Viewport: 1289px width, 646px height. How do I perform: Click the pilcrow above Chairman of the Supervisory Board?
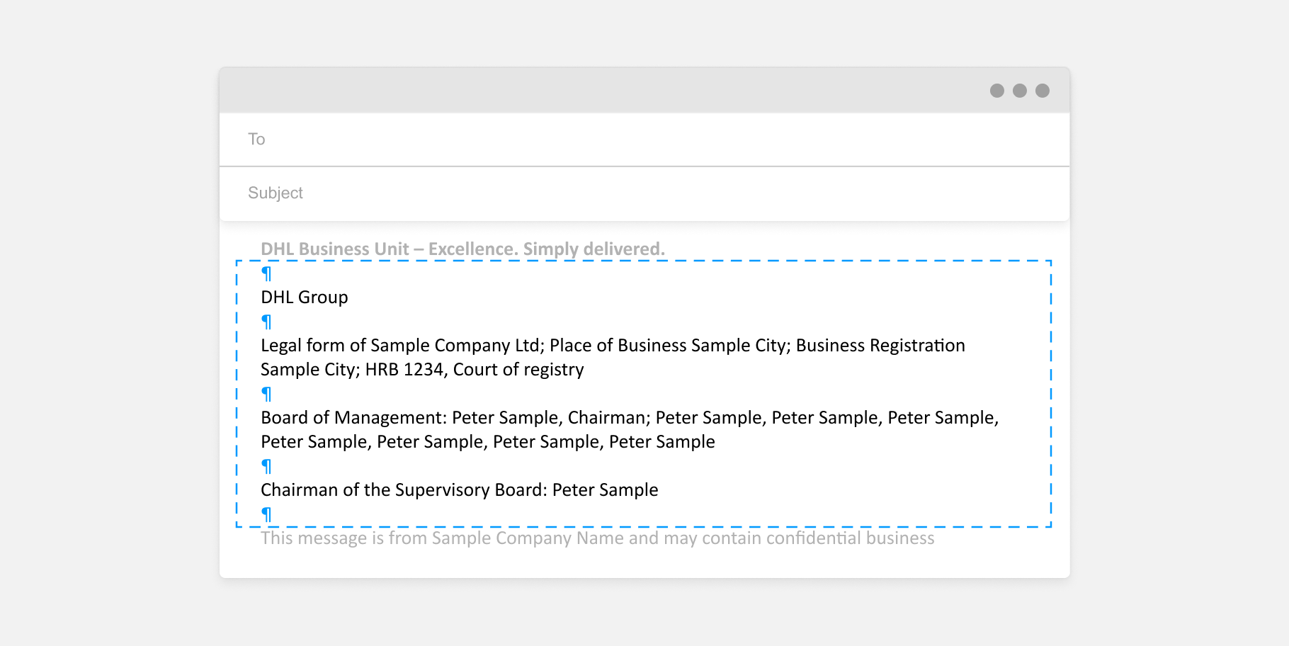[266, 466]
